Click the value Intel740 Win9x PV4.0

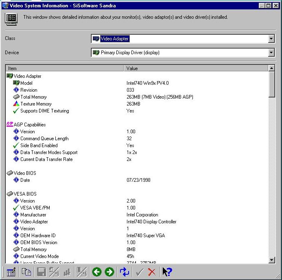147,83
